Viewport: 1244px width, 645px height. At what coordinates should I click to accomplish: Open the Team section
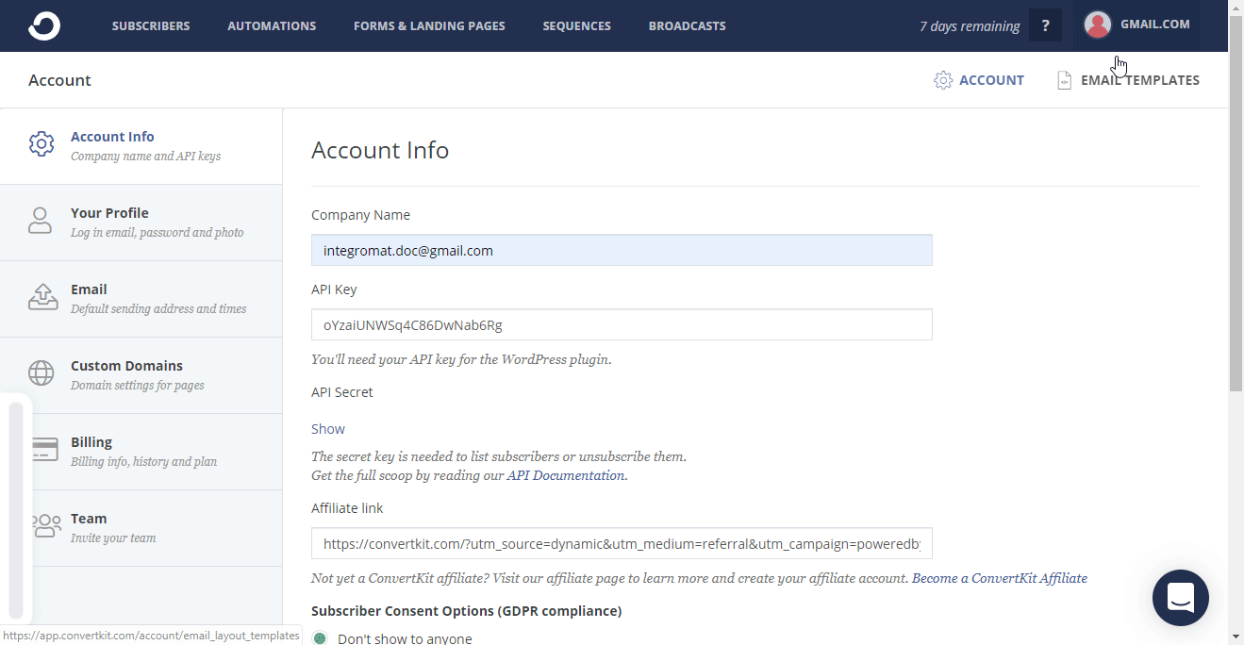point(141,528)
